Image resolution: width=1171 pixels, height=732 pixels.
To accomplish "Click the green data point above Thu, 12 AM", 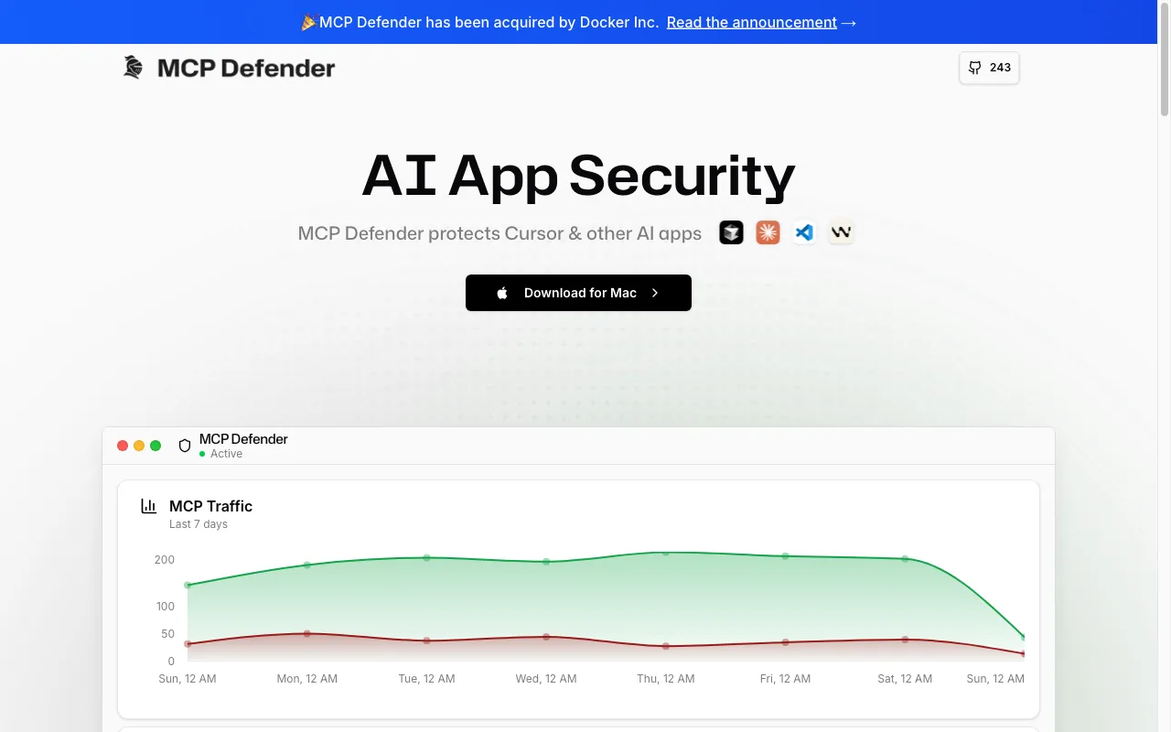I will pos(666,553).
